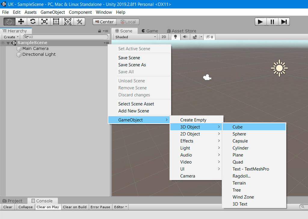This screenshot has height=219, width=308.
Task: Select the Scale tool
Action: [45, 22]
